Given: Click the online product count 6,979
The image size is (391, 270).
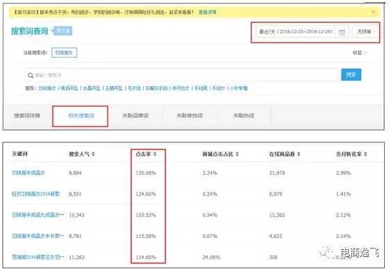Looking at the screenshot, I should click(x=276, y=194).
